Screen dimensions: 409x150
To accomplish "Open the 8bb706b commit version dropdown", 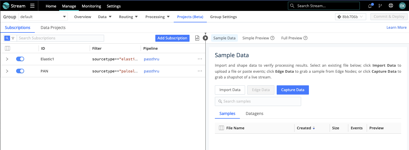I will click(x=351, y=17).
